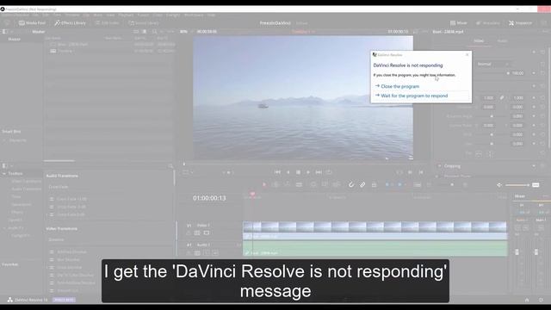Open the Fairlight menu
This screenshot has width=551, height=310.
[x=173, y=15]
